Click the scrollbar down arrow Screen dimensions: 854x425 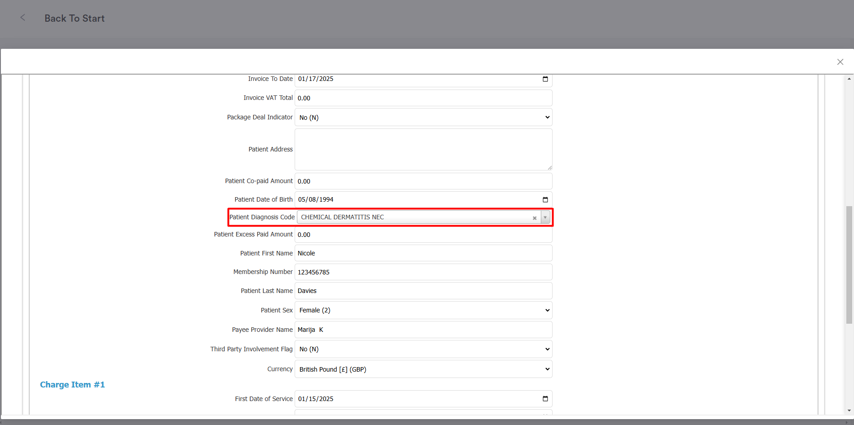[x=849, y=411]
